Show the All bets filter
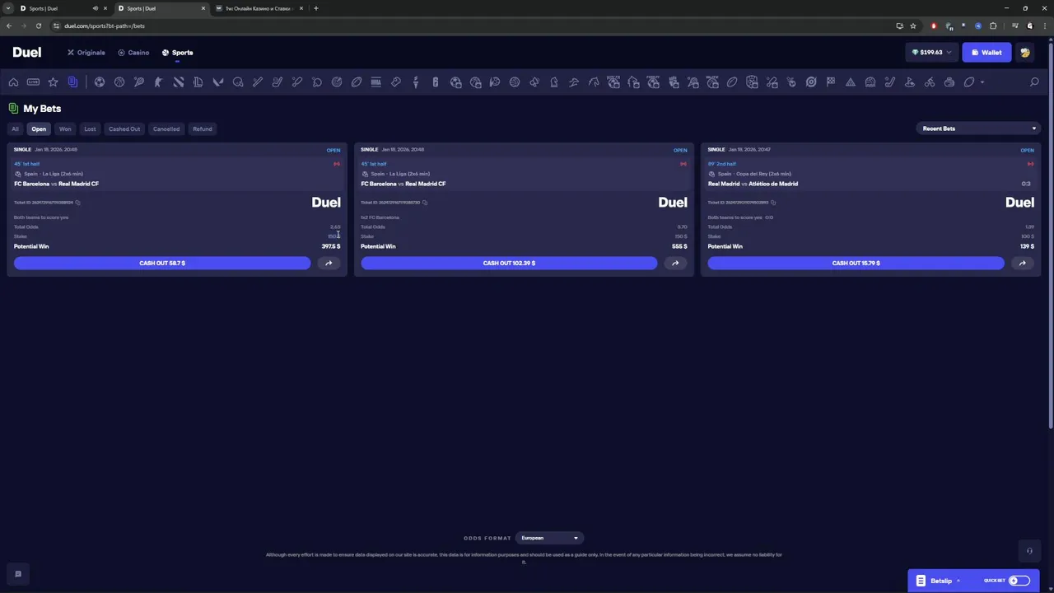The image size is (1054, 593). 15,128
